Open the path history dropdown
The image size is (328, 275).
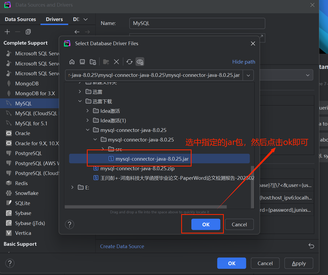tap(248, 75)
